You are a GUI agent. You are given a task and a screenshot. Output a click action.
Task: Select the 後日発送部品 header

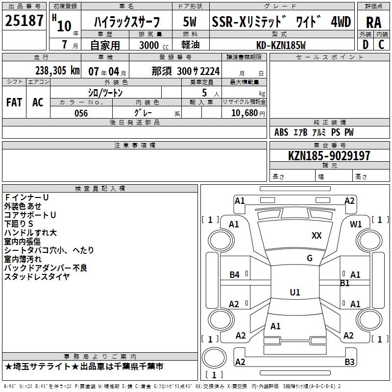click(x=135, y=122)
